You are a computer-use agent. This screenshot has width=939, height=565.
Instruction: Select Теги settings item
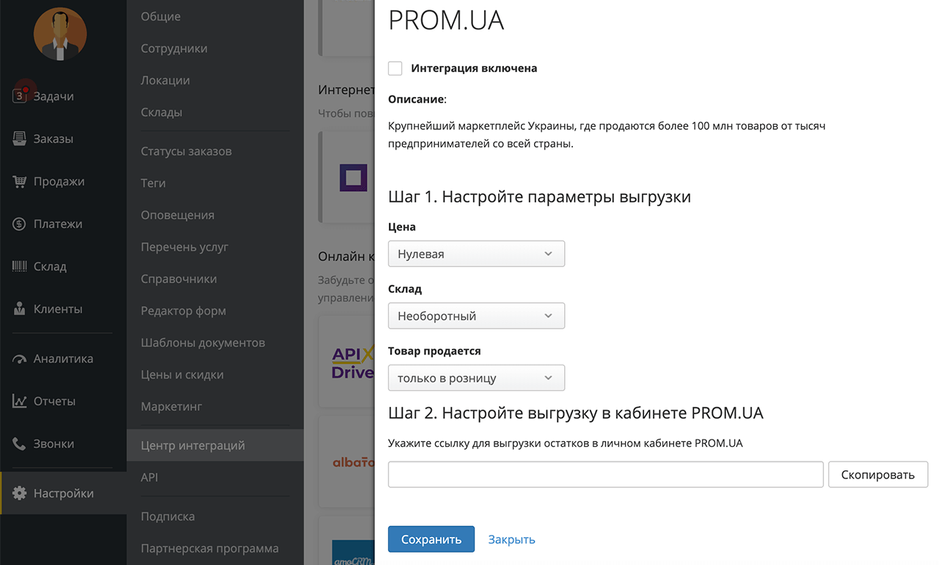pos(153,183)
